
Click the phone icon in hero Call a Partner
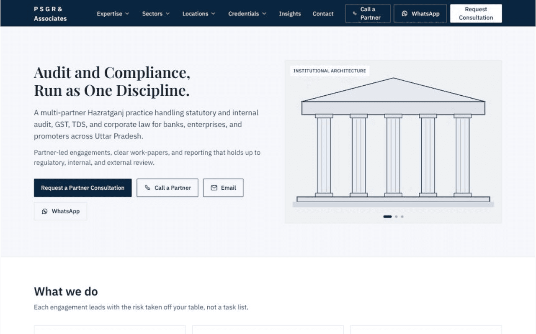tap(147, 188)
